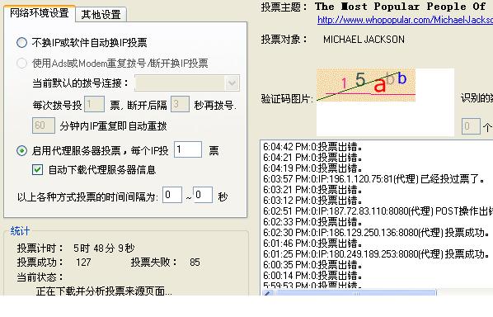Click the maximum time interval field
493x317 pixels.
pyautogui.click(x=203, y=195)
